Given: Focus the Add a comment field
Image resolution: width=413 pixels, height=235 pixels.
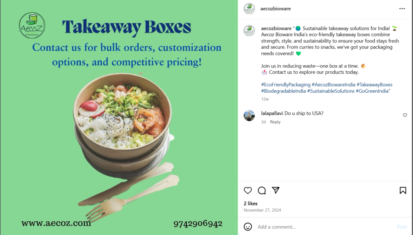Looking at the screenshot, I should 325,227.
